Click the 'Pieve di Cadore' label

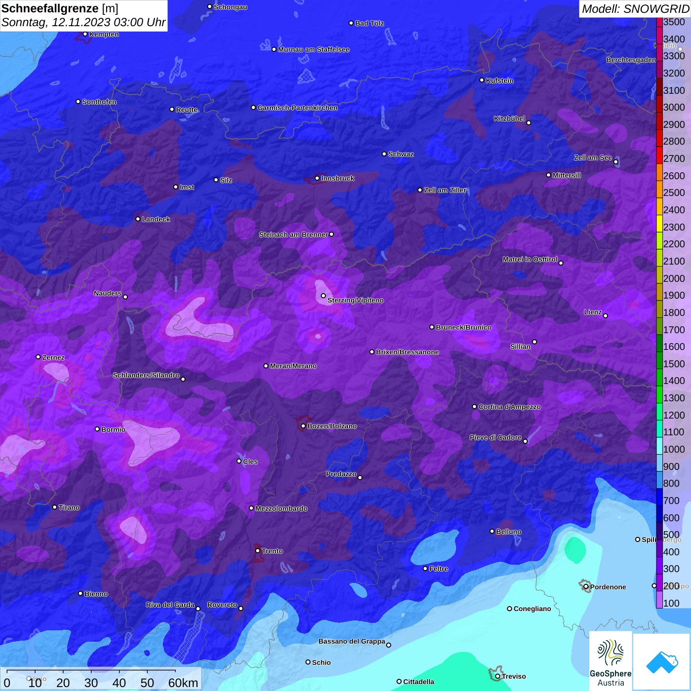496,437
